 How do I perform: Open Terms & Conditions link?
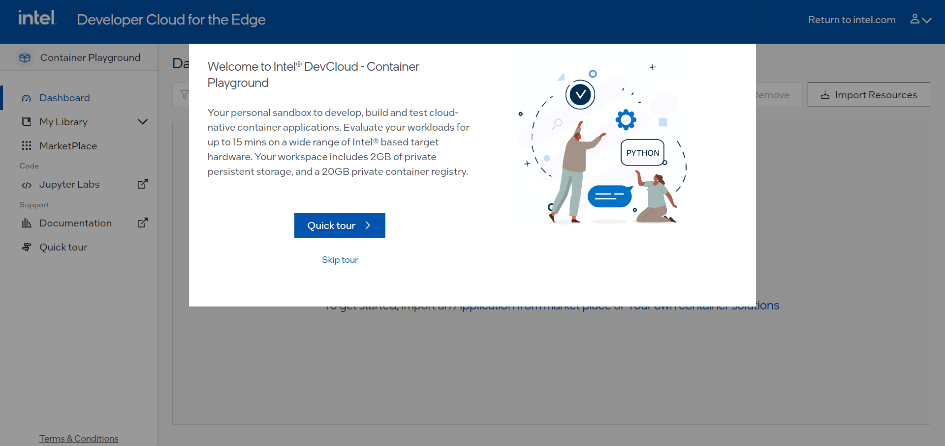coord(79,438)
